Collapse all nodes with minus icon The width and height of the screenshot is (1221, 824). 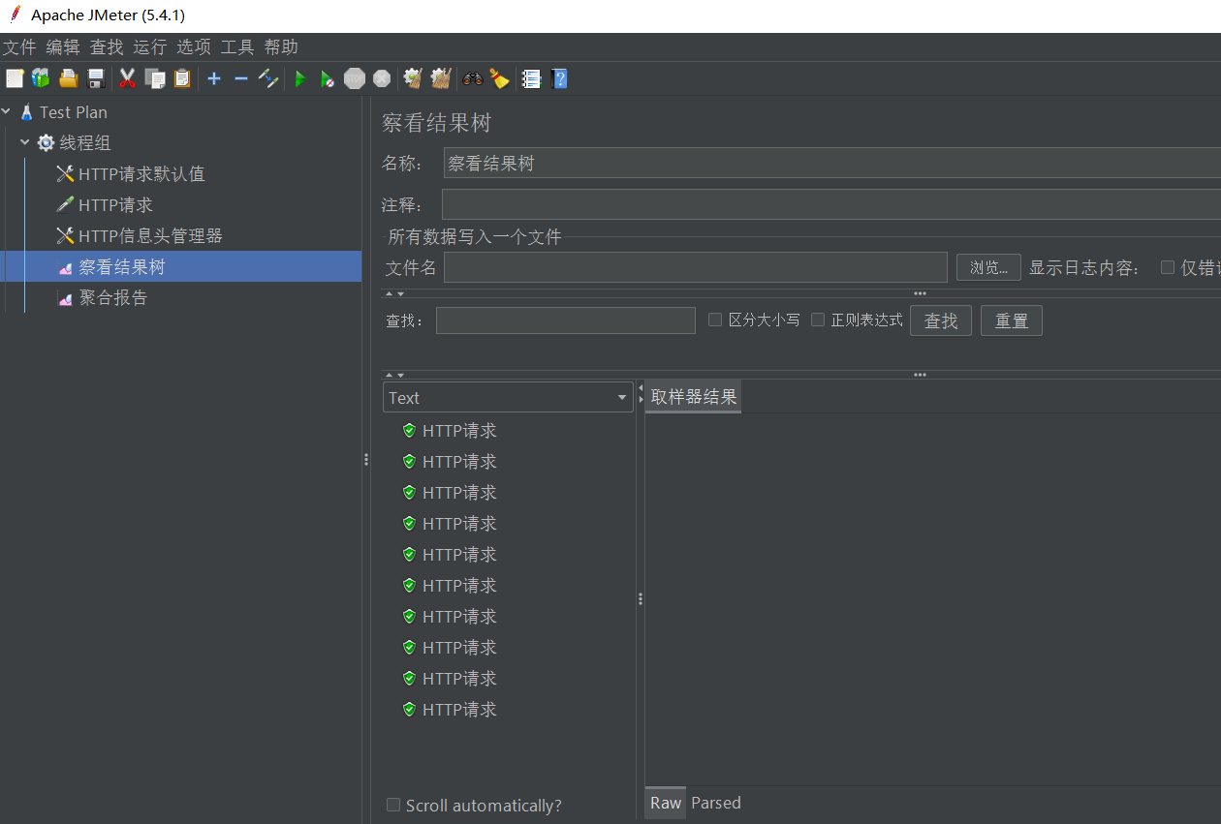tap(241, 78)
